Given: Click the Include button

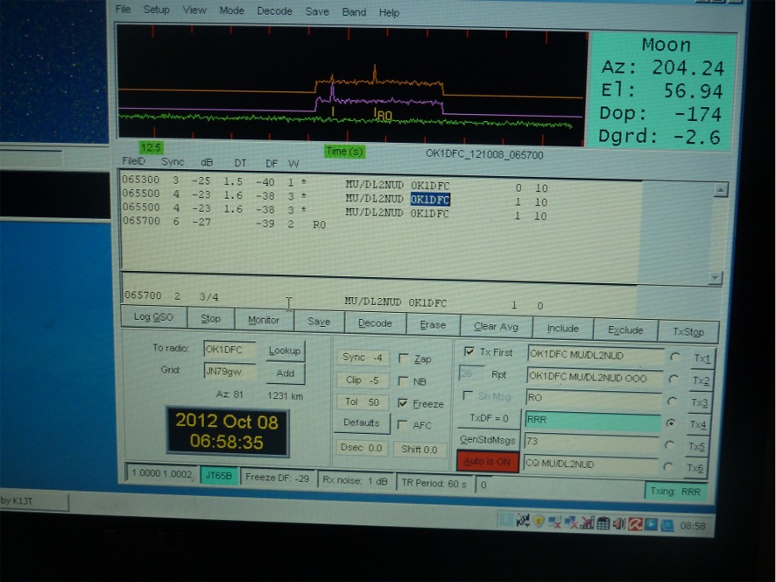Looking at the screenshot, I should pyautogui.click(x=562, y=329).
